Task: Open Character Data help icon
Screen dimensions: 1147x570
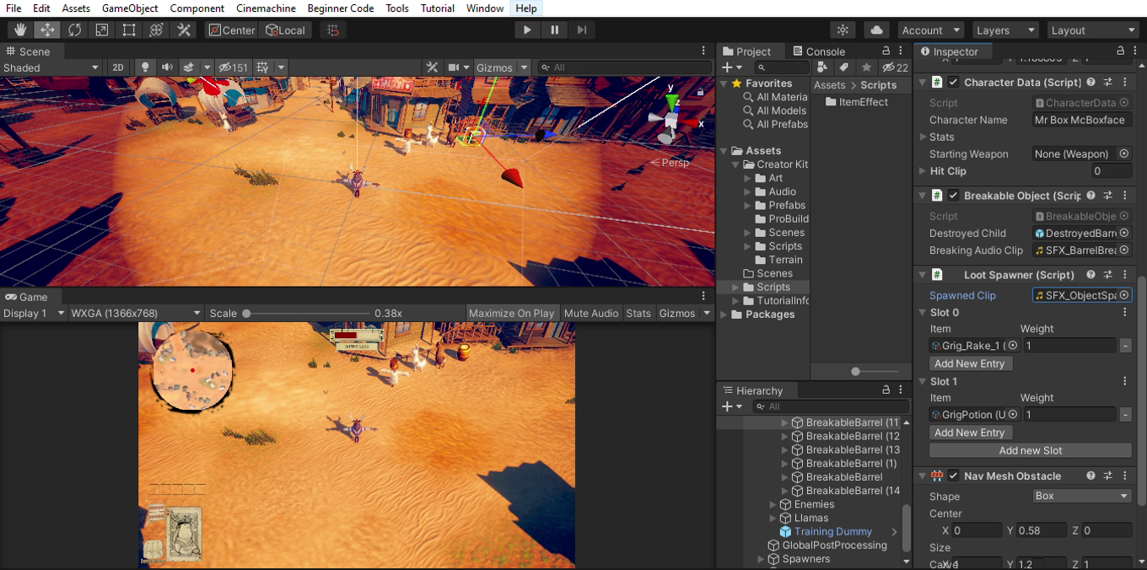Action: 1091,83
